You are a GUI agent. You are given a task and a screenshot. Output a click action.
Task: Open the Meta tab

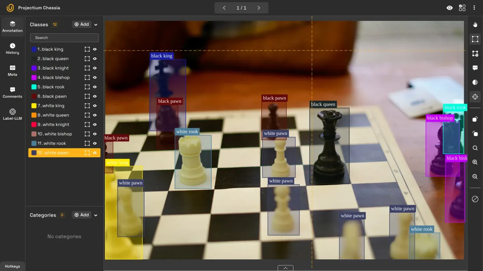[12, 71]
